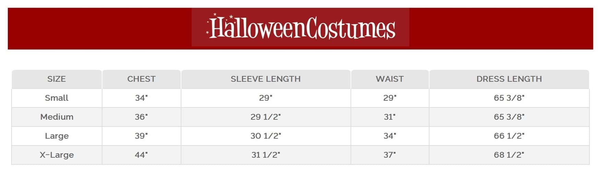600x176 pixels.
Task: Click the Small size row label
Action: (57, 98)
